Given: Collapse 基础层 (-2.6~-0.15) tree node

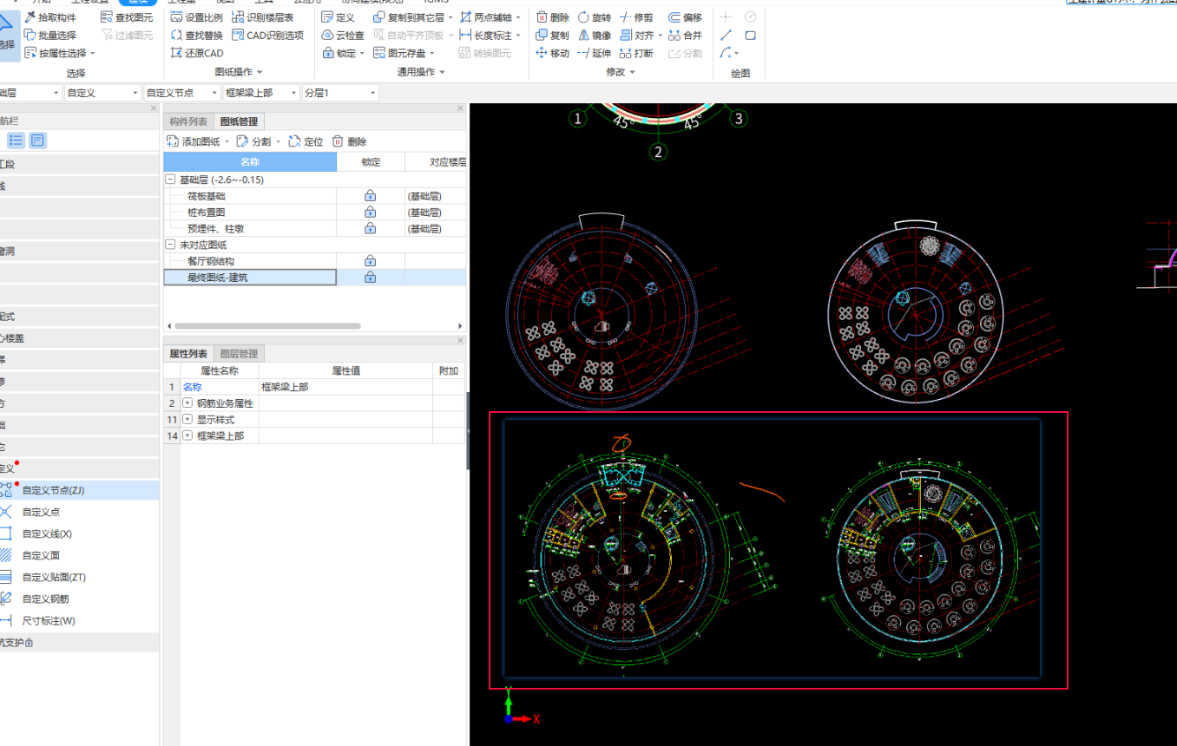Looking at the screenshot, I should (x=170, y=180).
